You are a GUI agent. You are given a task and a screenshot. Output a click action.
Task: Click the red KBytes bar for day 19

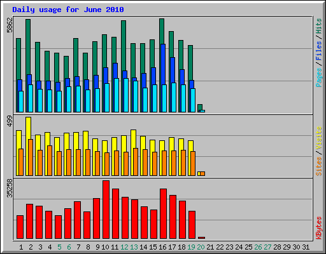(192, 225)
